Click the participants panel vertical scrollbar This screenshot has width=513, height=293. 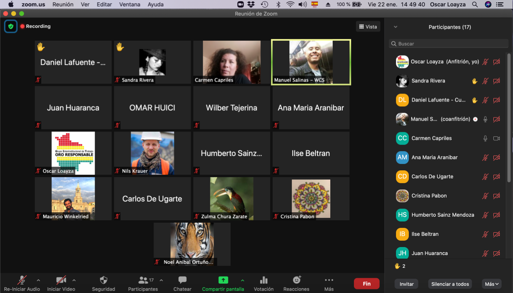509,120
